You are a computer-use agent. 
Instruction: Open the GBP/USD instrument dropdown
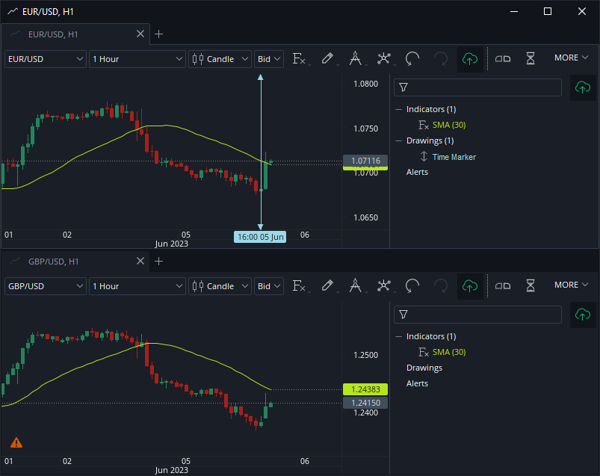[x=45, y=286]
